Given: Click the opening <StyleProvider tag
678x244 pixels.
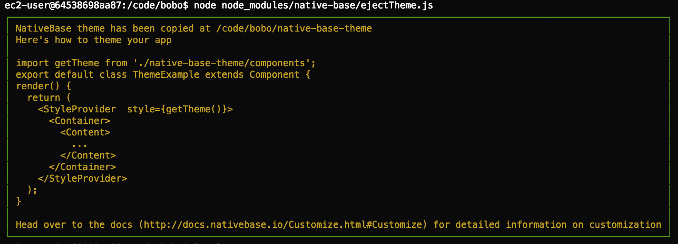Looking at the screenshot, I should pos(77,109).
